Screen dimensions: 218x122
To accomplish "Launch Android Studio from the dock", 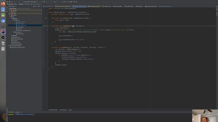I will tap(3, 15).
